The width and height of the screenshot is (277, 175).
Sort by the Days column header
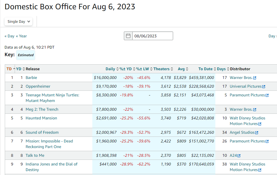221,69
